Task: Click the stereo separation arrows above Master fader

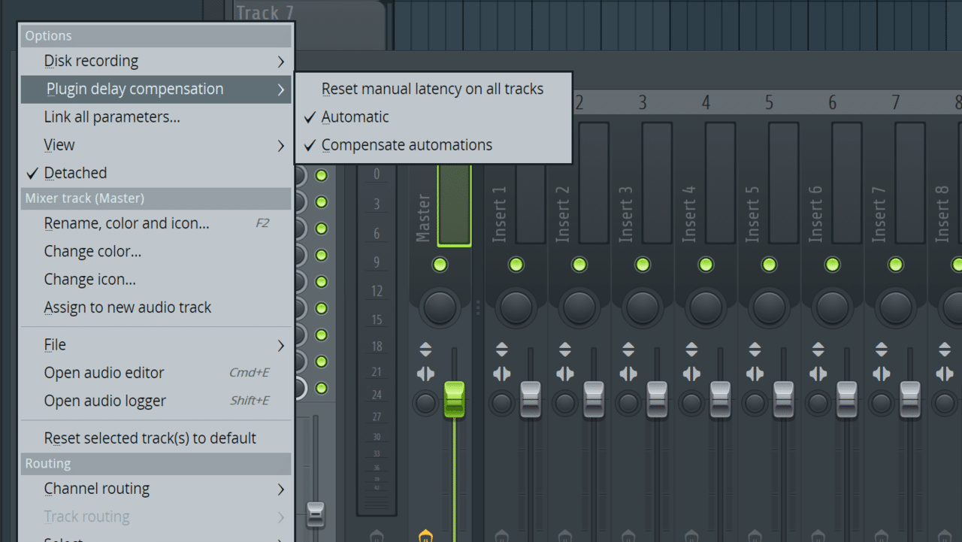Action: (425, 347)
